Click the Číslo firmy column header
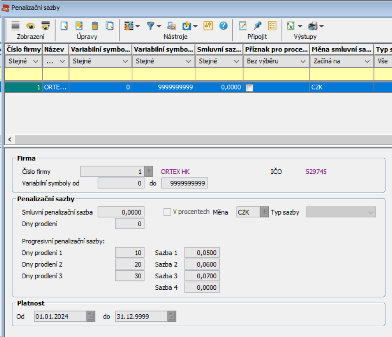The image size is (392, 337). [x=24, y=49]
